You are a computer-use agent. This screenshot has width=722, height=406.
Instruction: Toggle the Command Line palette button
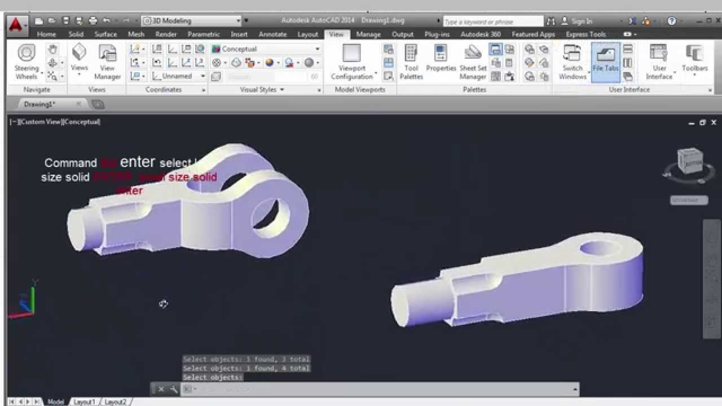495,50
